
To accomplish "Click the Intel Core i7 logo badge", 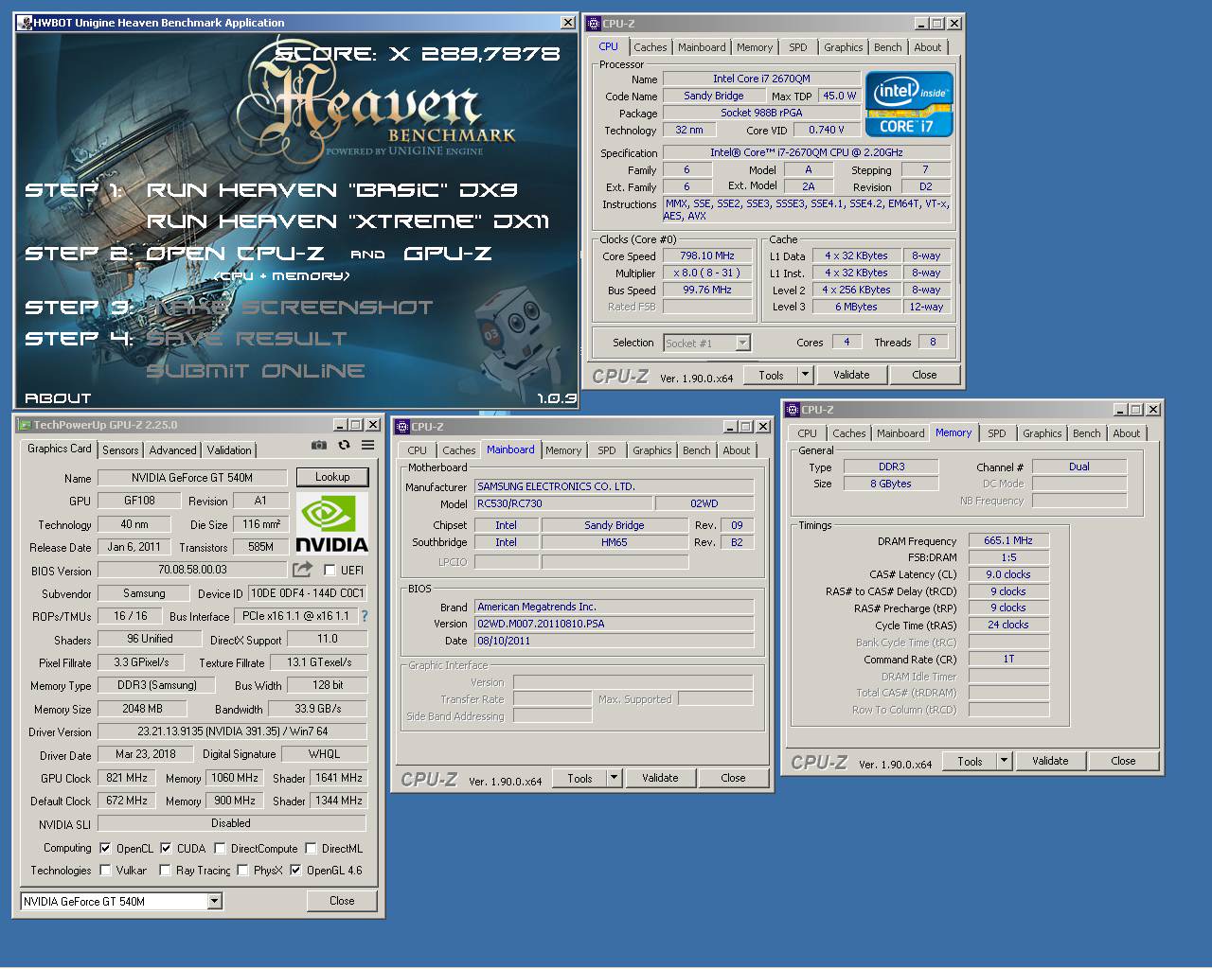I will [x=909, y=105].
